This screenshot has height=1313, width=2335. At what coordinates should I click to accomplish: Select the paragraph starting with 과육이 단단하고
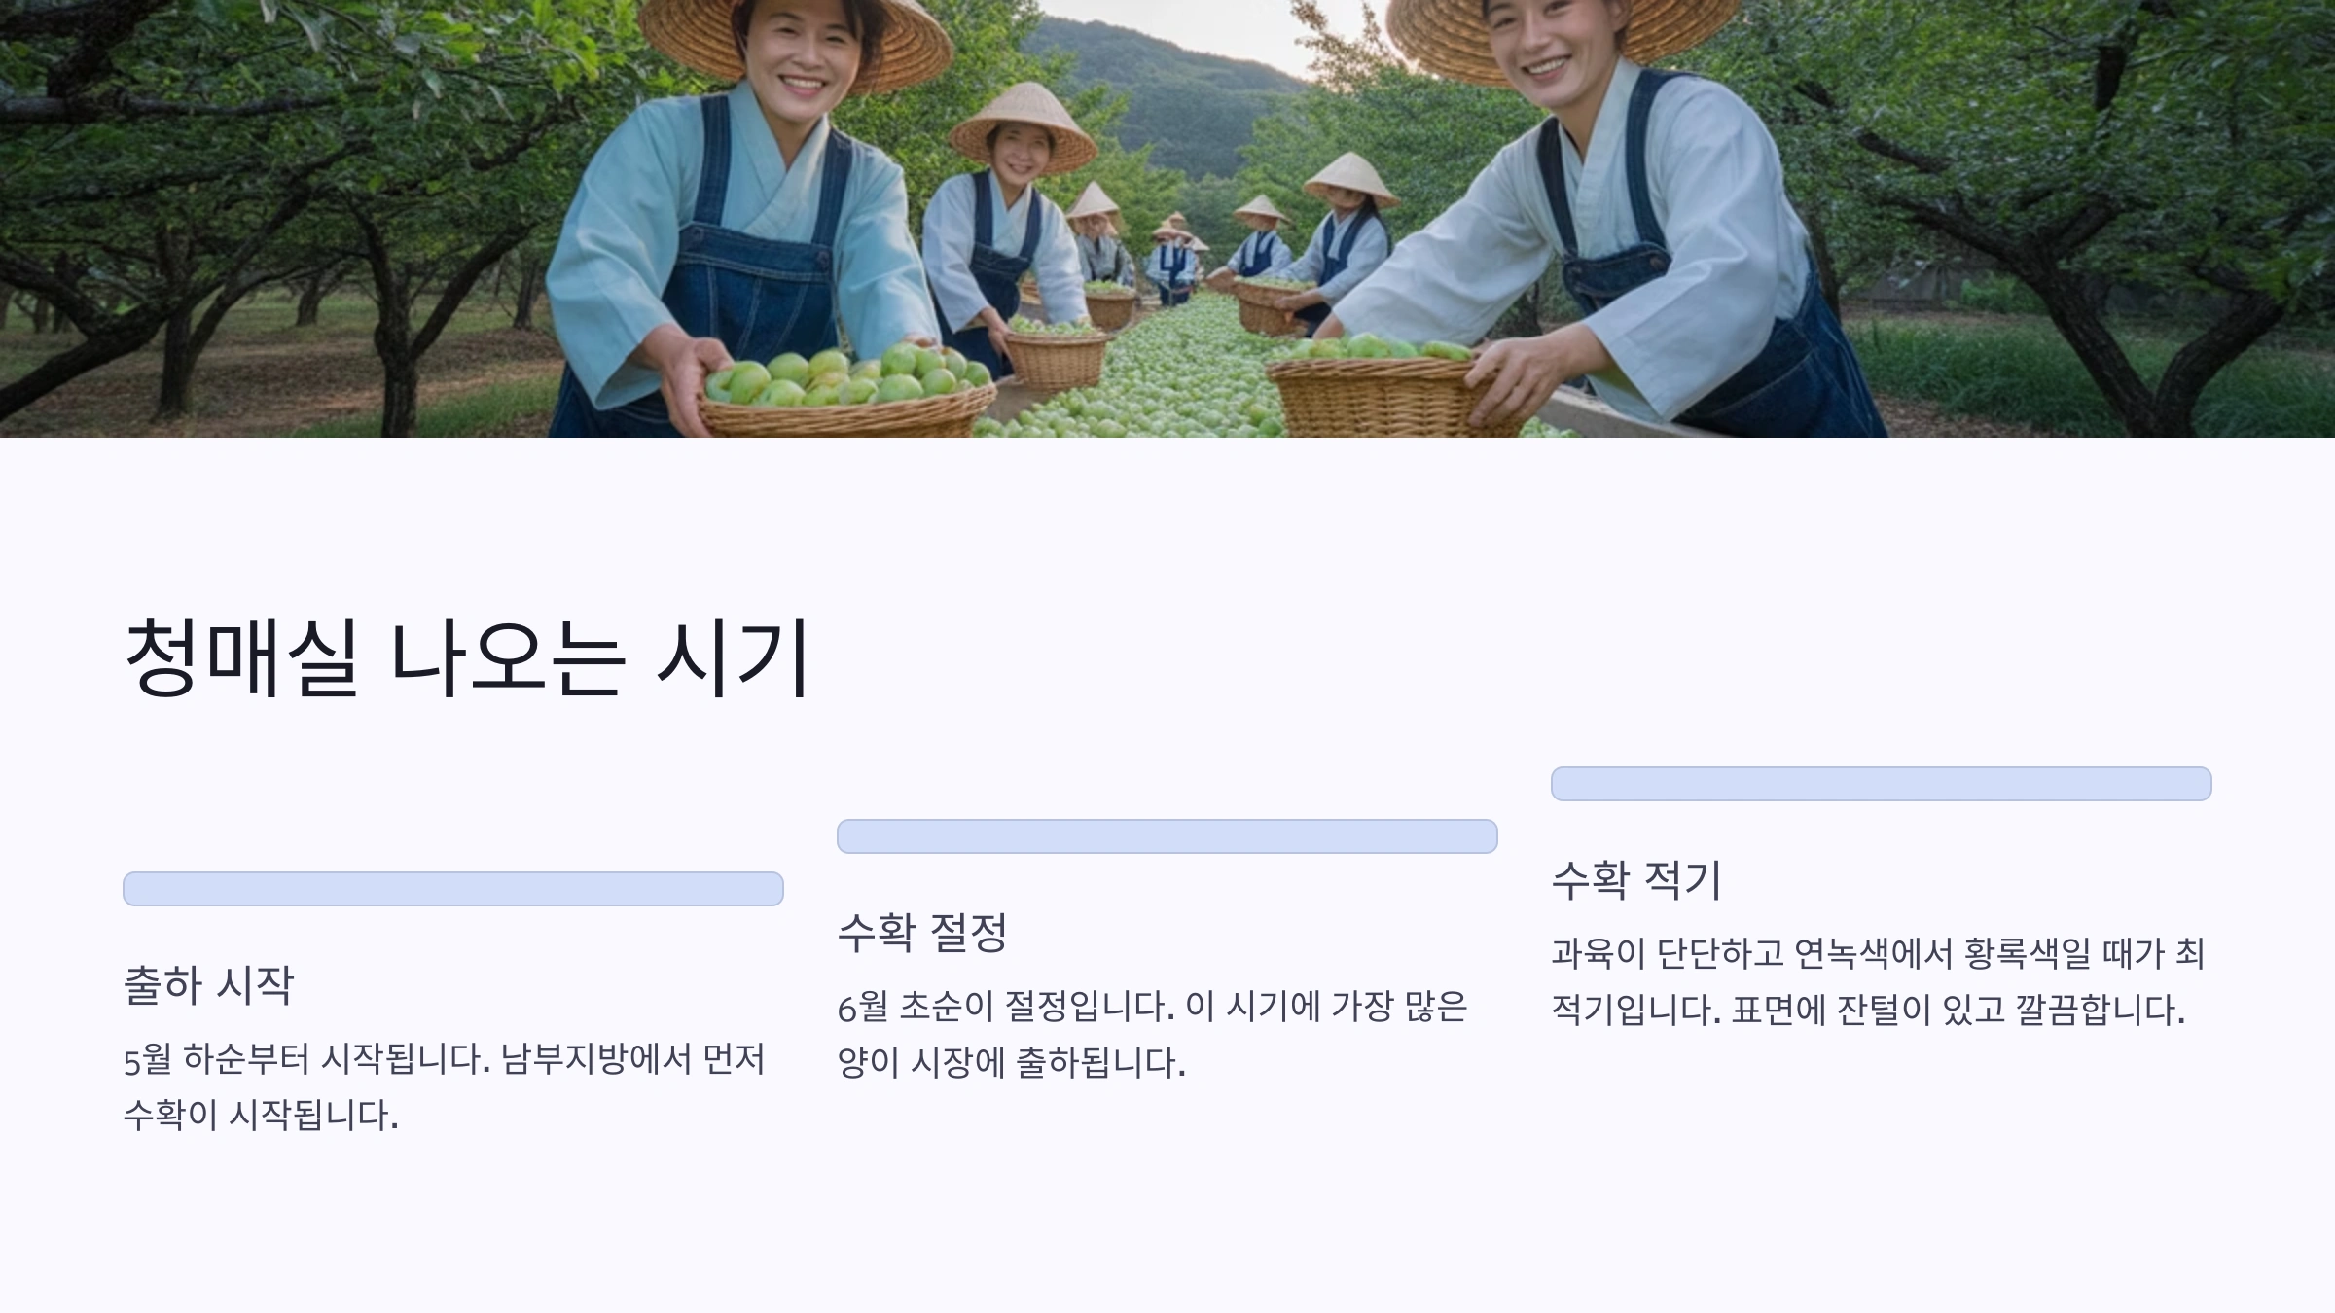1878,981
